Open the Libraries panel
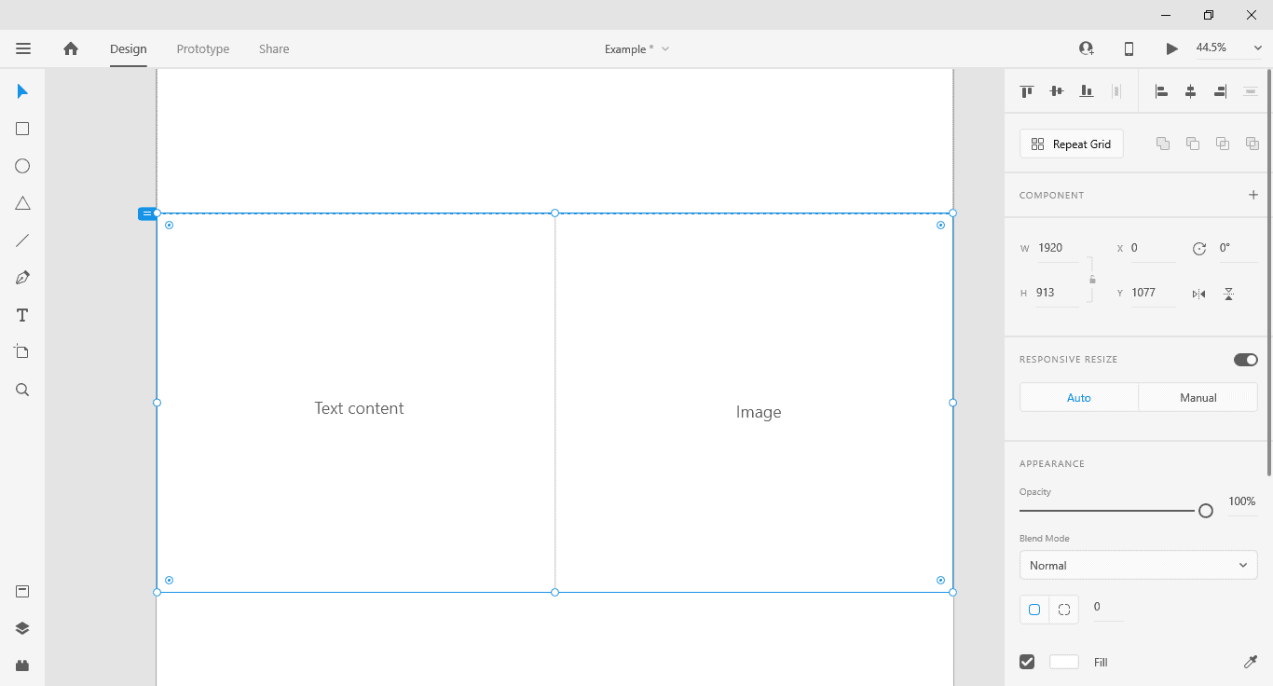 coord(22,591)
